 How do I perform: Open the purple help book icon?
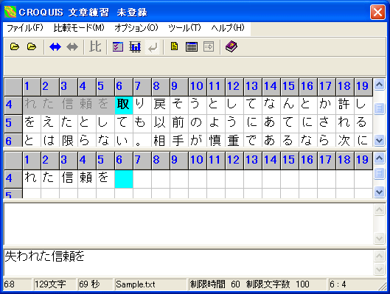[231, 46]
